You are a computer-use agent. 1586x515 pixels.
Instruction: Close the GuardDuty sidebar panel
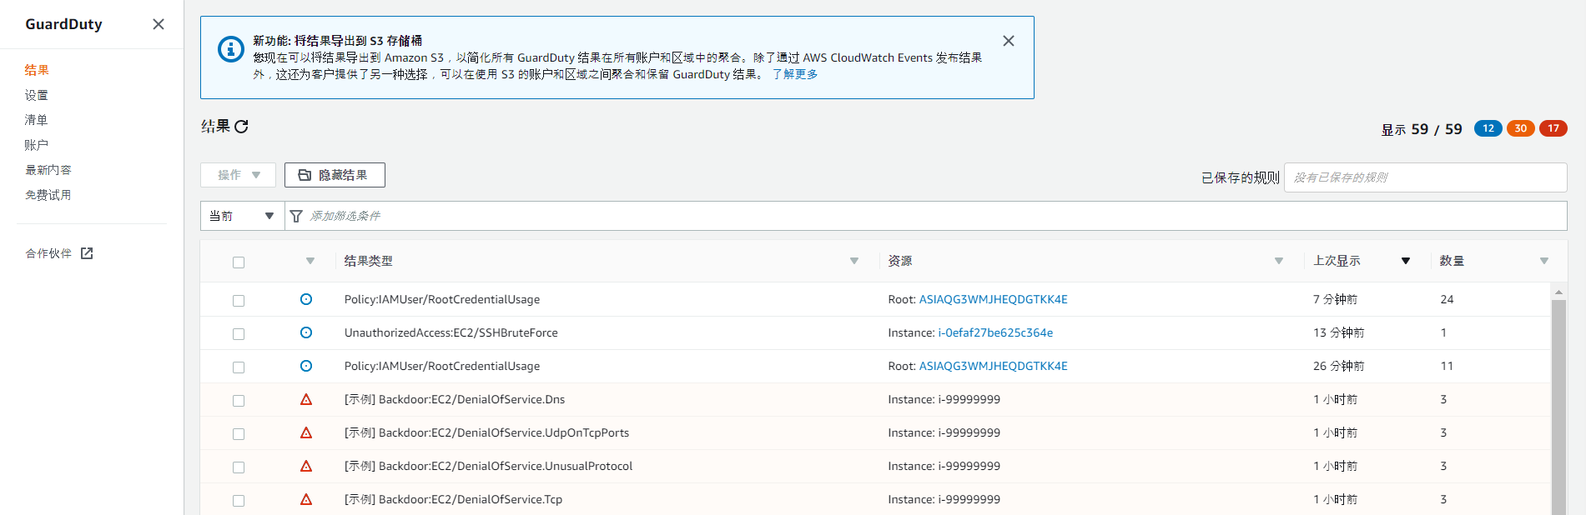click(x=159, y=24)
